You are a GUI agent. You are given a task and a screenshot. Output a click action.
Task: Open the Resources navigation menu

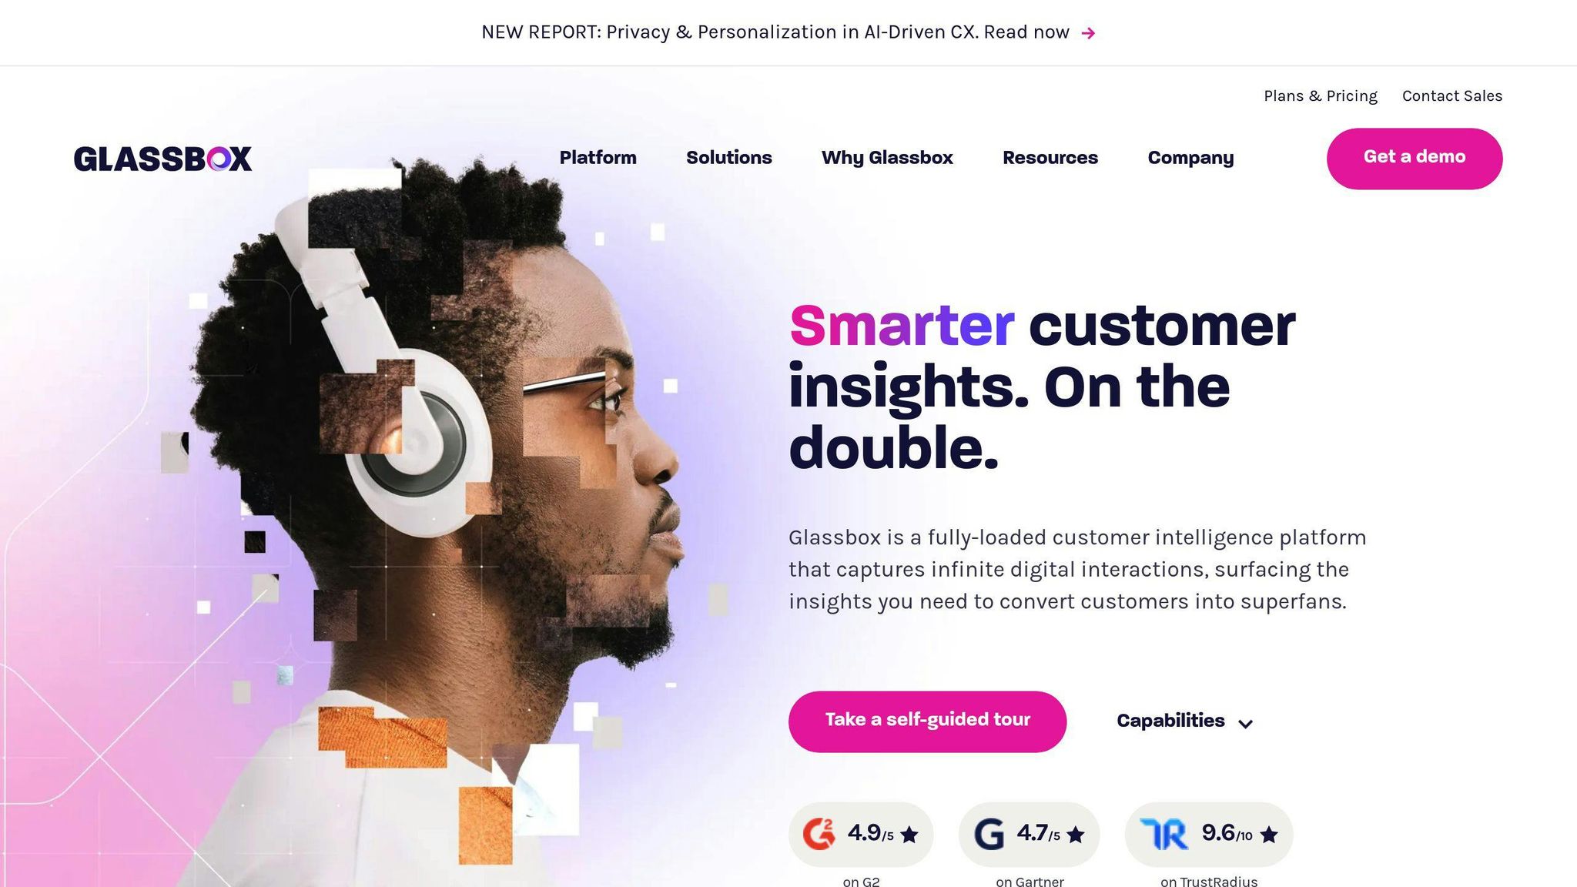tap(1050, 158)
